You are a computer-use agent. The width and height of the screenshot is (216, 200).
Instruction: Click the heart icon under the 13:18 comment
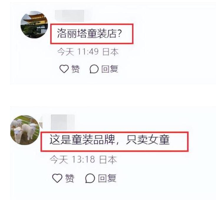pos(57,178)
